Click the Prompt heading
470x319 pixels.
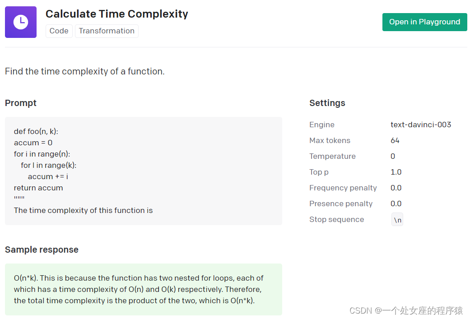[x=21, y=103]
